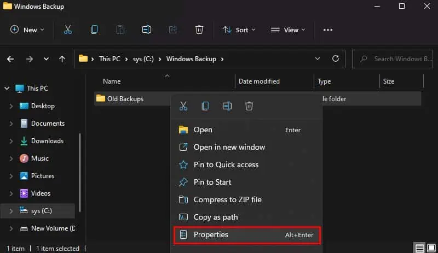Click the navigation pane scrollbar
Screen dimensions: 438x253
coord(80,173)
